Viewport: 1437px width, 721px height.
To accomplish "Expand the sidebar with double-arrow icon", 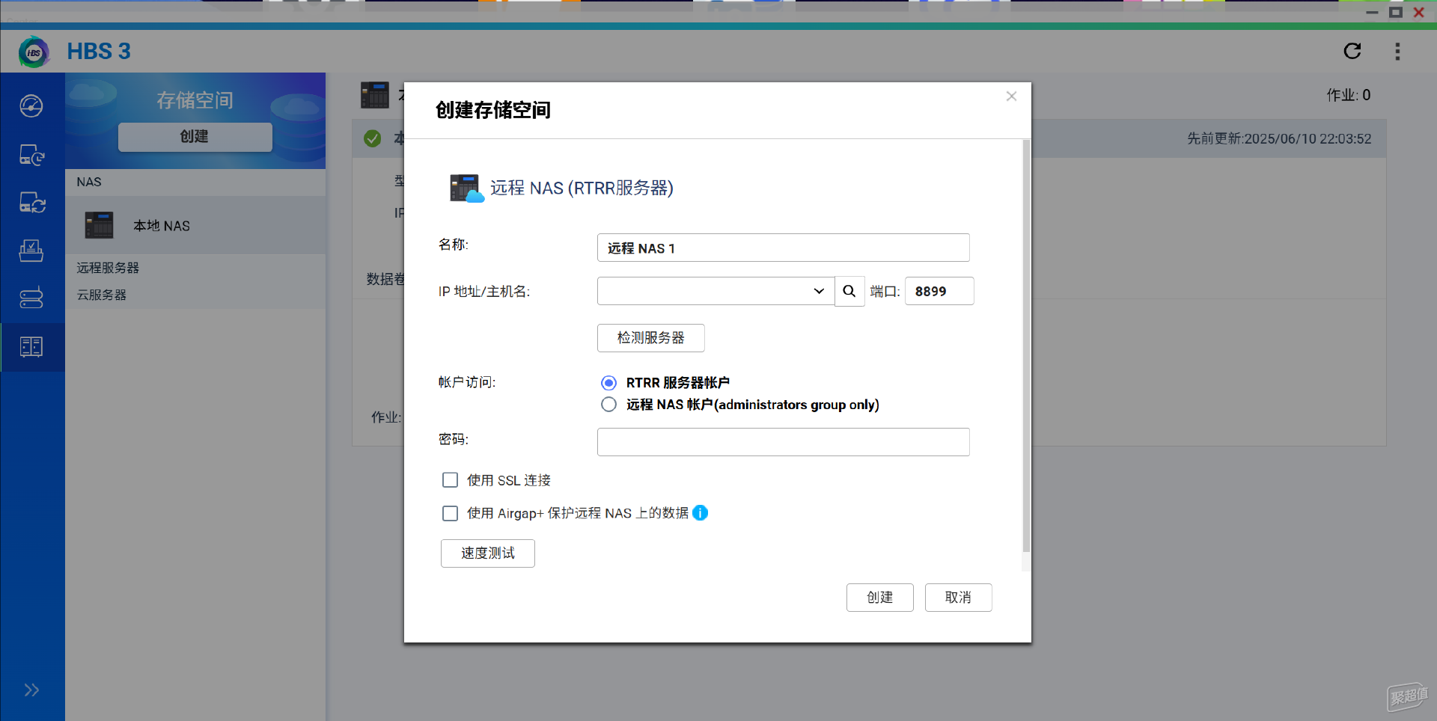I will [x=31, y=690].
